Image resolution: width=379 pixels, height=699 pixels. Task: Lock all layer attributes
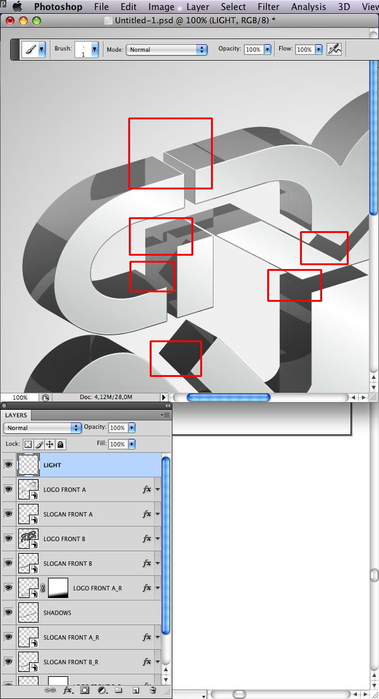pos(60,445)
